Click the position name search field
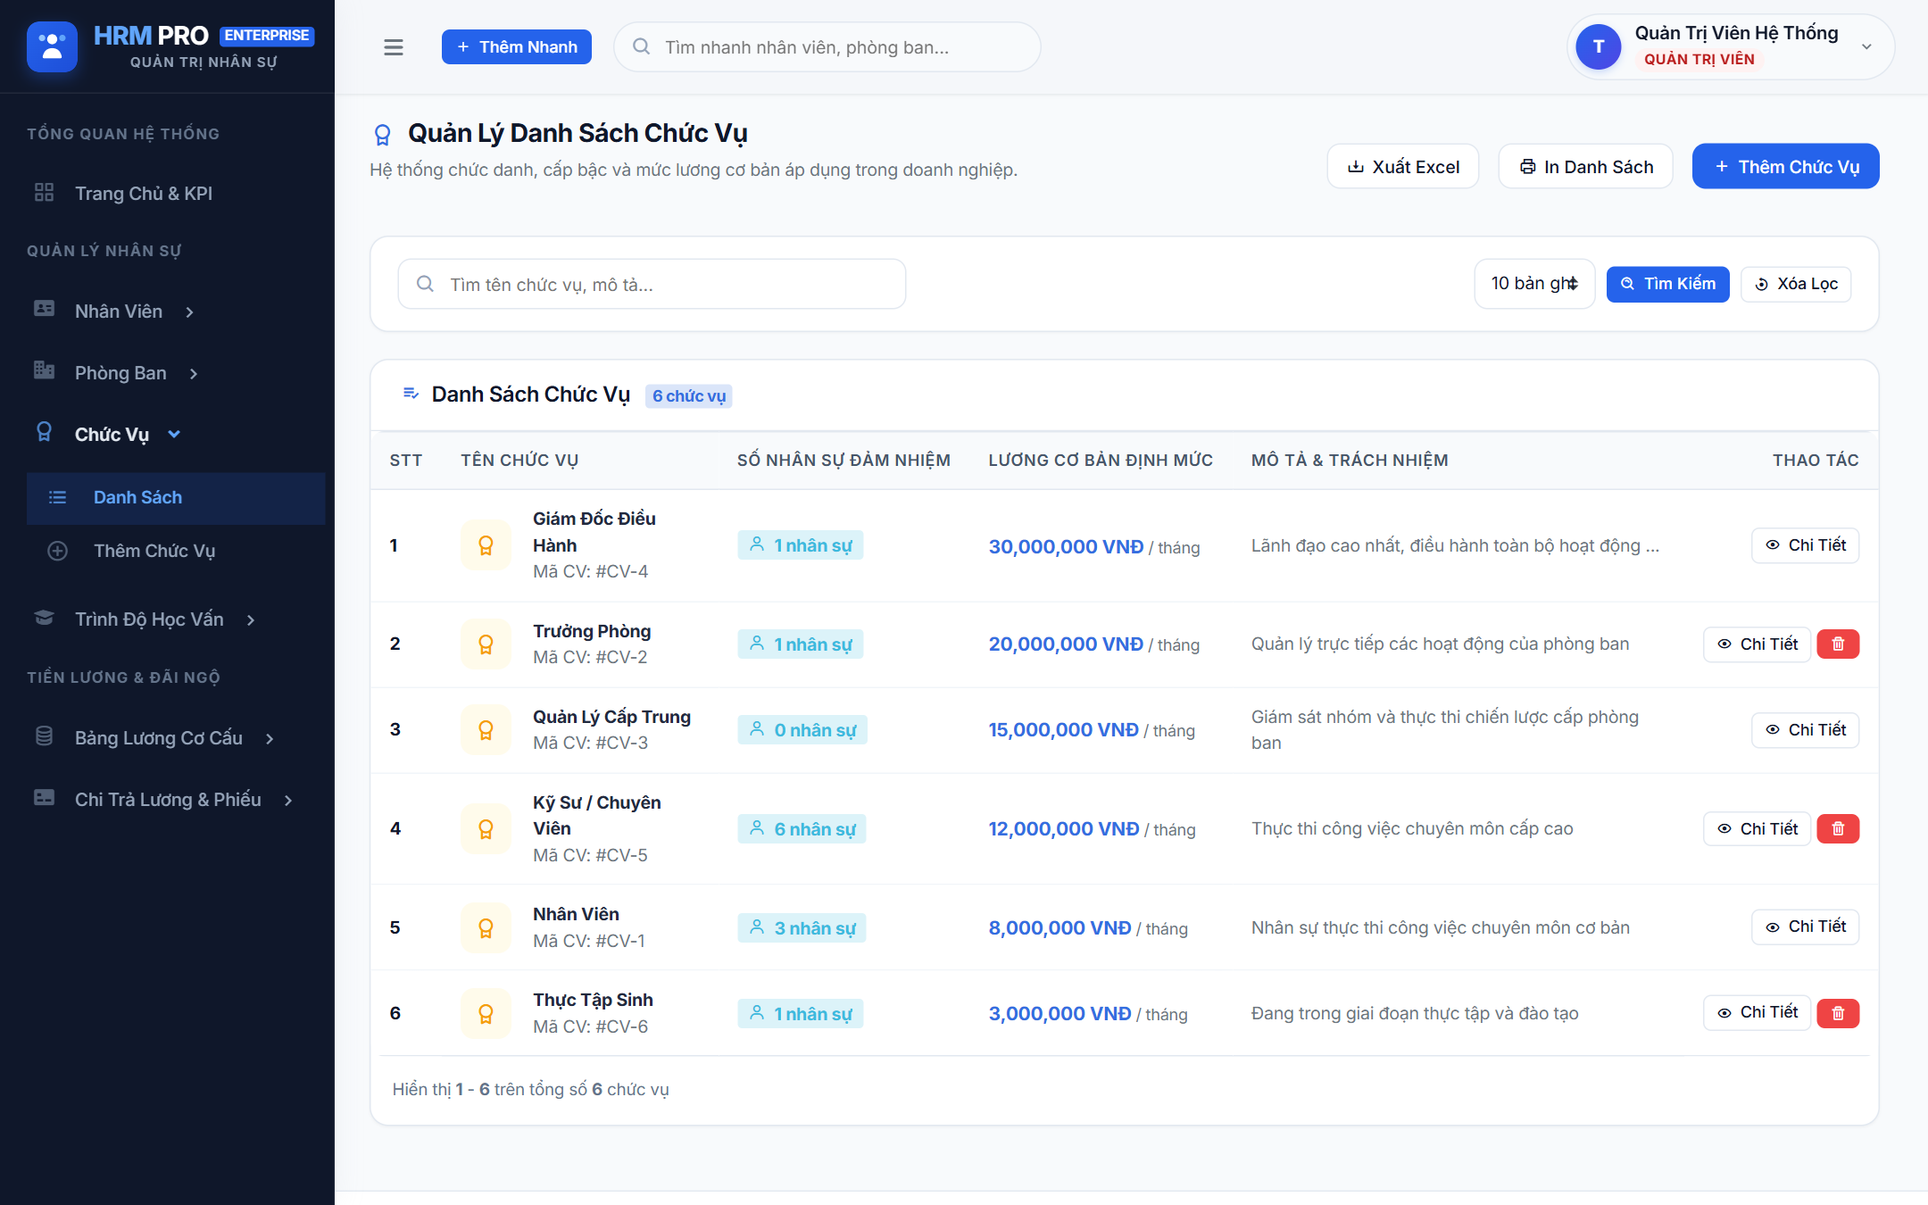The width and height of the screenshot is (1928, 1205). click(652, 285)
